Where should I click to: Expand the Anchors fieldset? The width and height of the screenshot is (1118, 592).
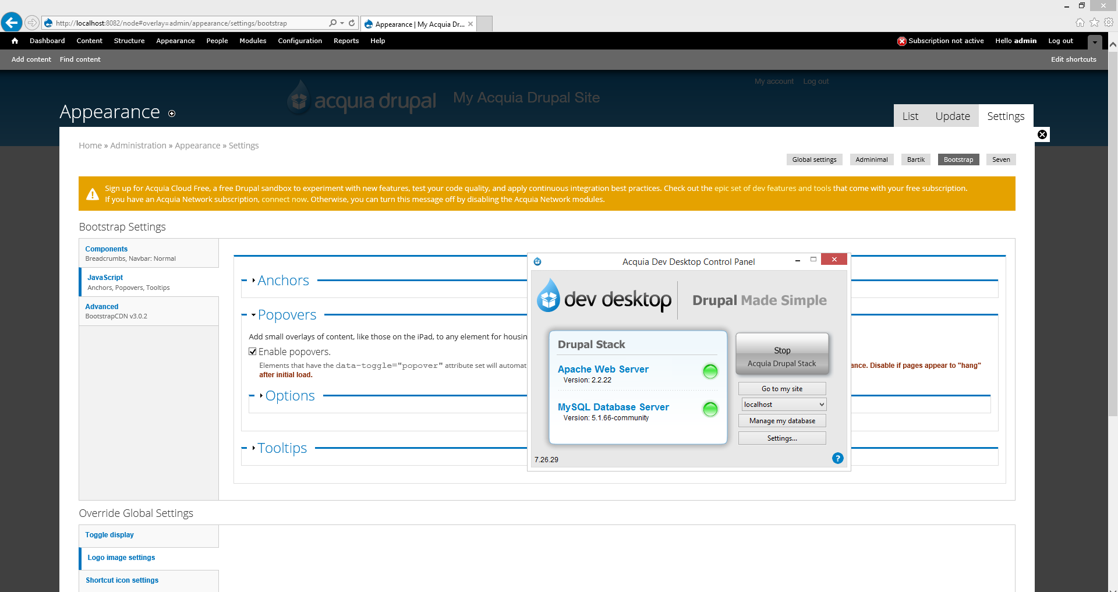pyautogui.click(x=283, y=281)
